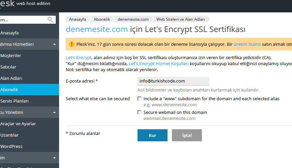
Task: Click the webmail.denemesite.com text
Action: pos(169,119)
